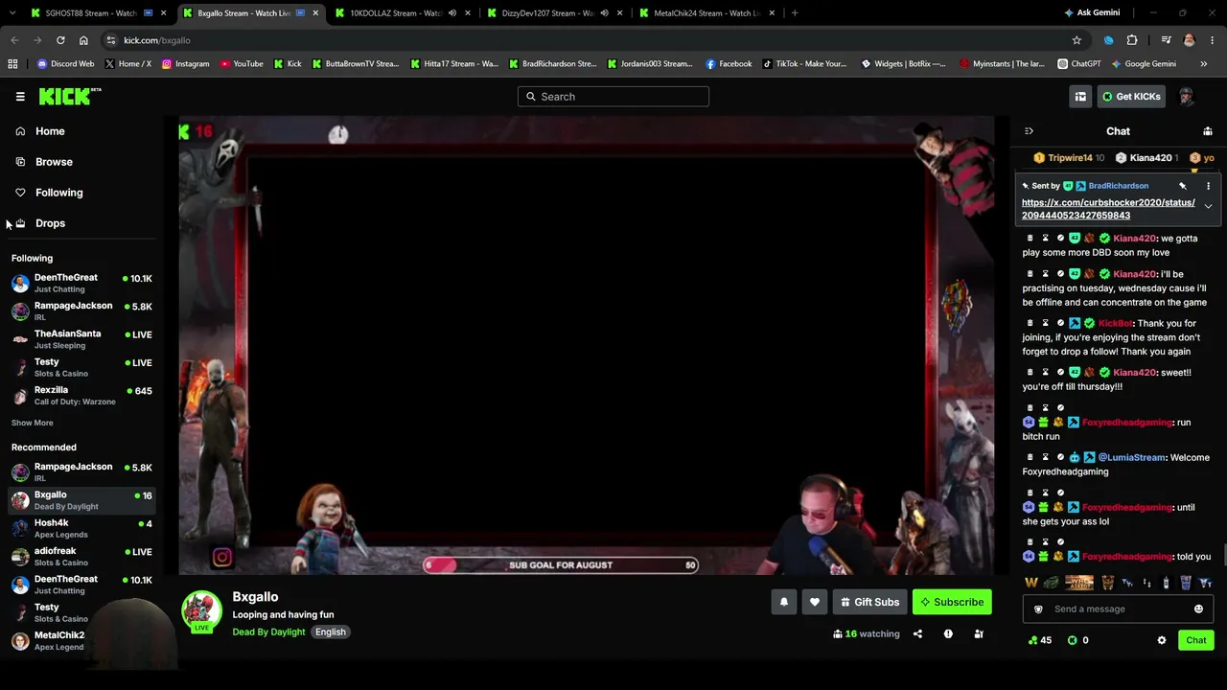The width and height of the screenshot is (1227, 690).
Task: Open Browse in the sidebar
Action: pos(54,162)
